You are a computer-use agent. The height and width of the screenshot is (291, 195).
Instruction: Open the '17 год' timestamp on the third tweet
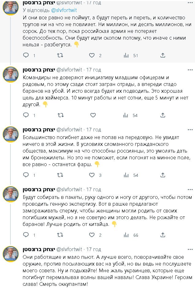tap(94, 130)
